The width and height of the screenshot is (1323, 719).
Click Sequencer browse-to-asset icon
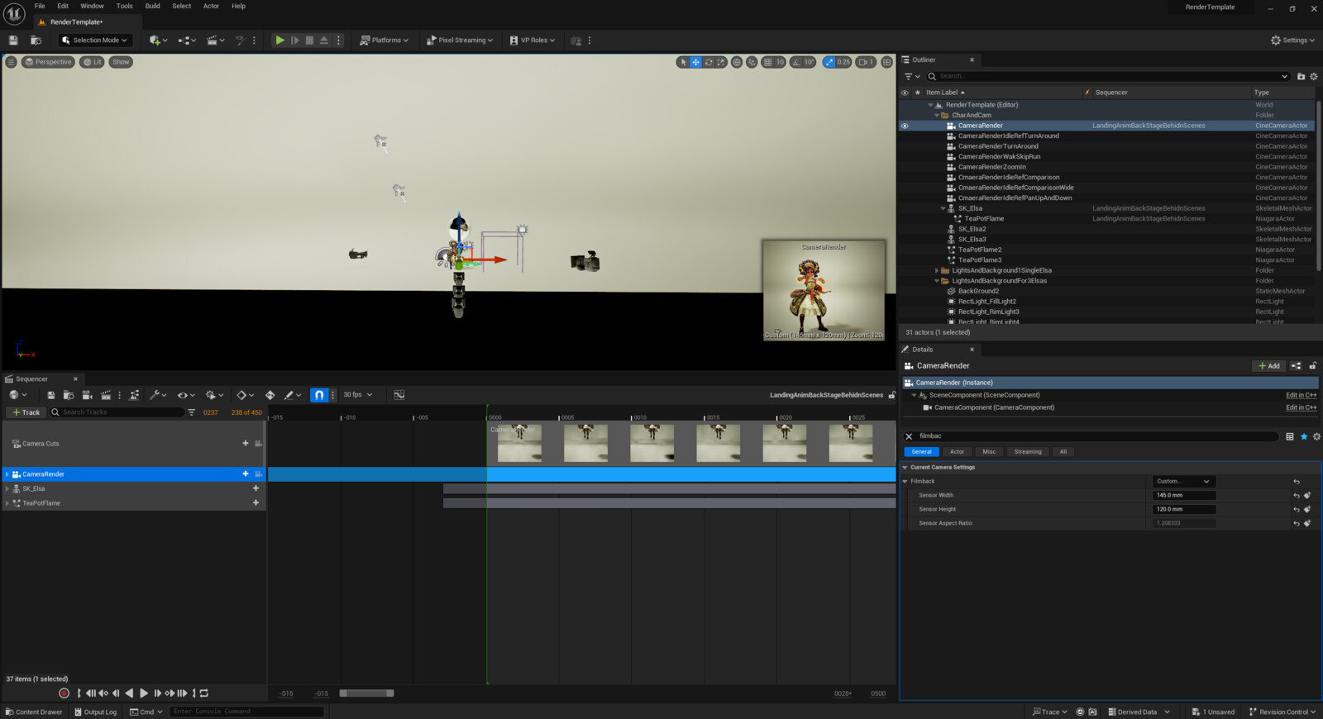point(69,395)
